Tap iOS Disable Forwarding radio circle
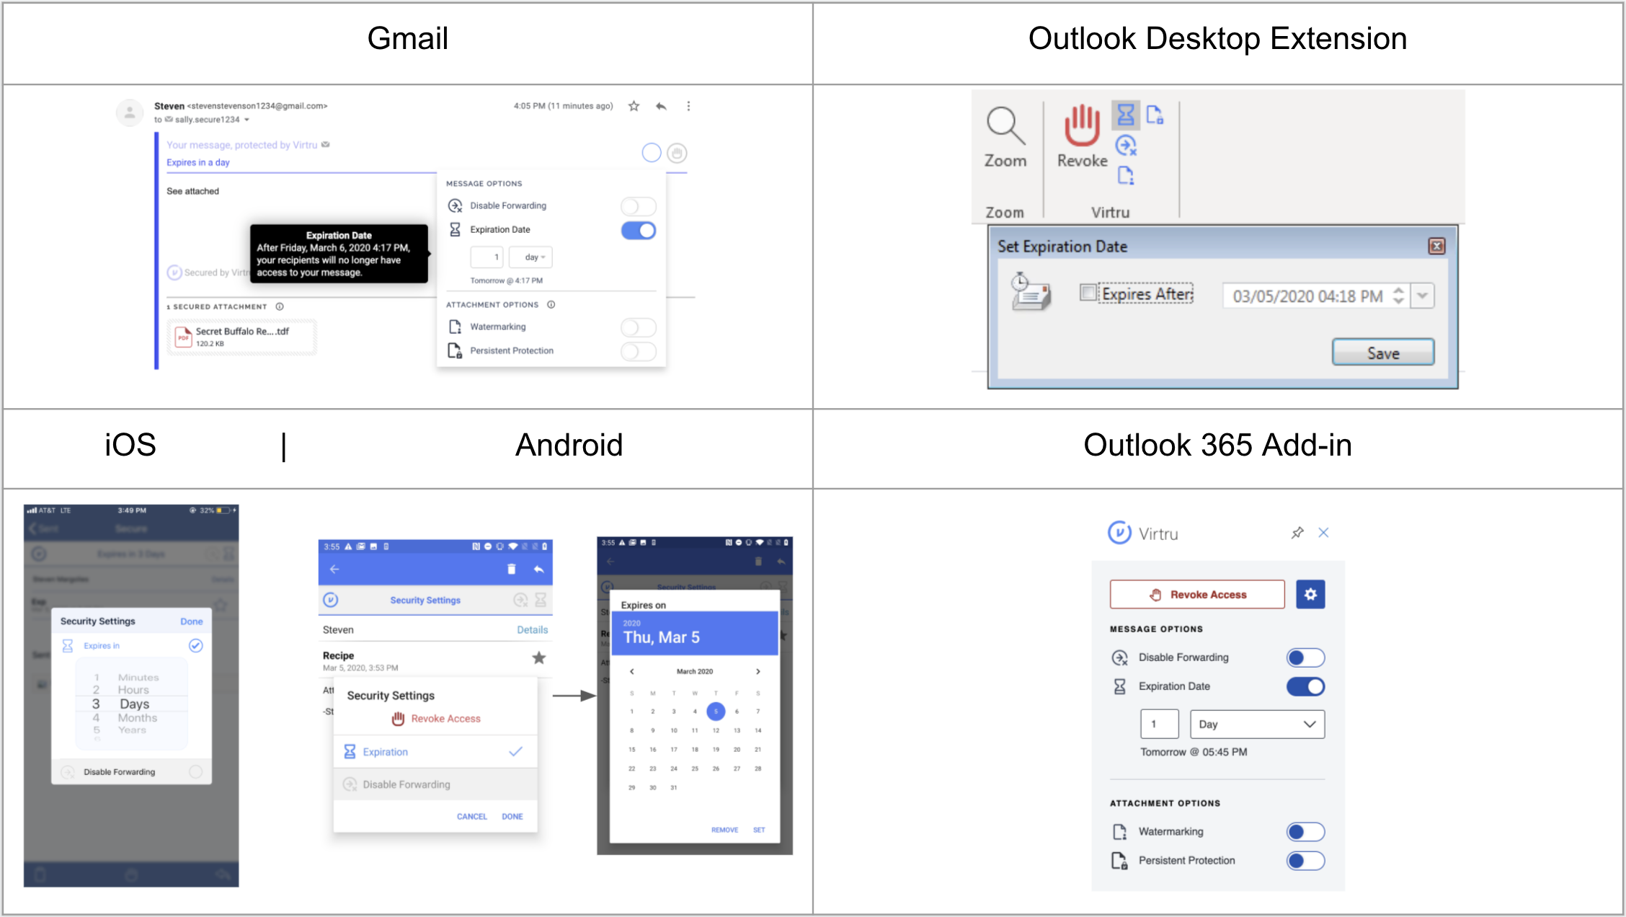Screen dimensions: 1626x917 pyautogui.click(x=195, y=772)
